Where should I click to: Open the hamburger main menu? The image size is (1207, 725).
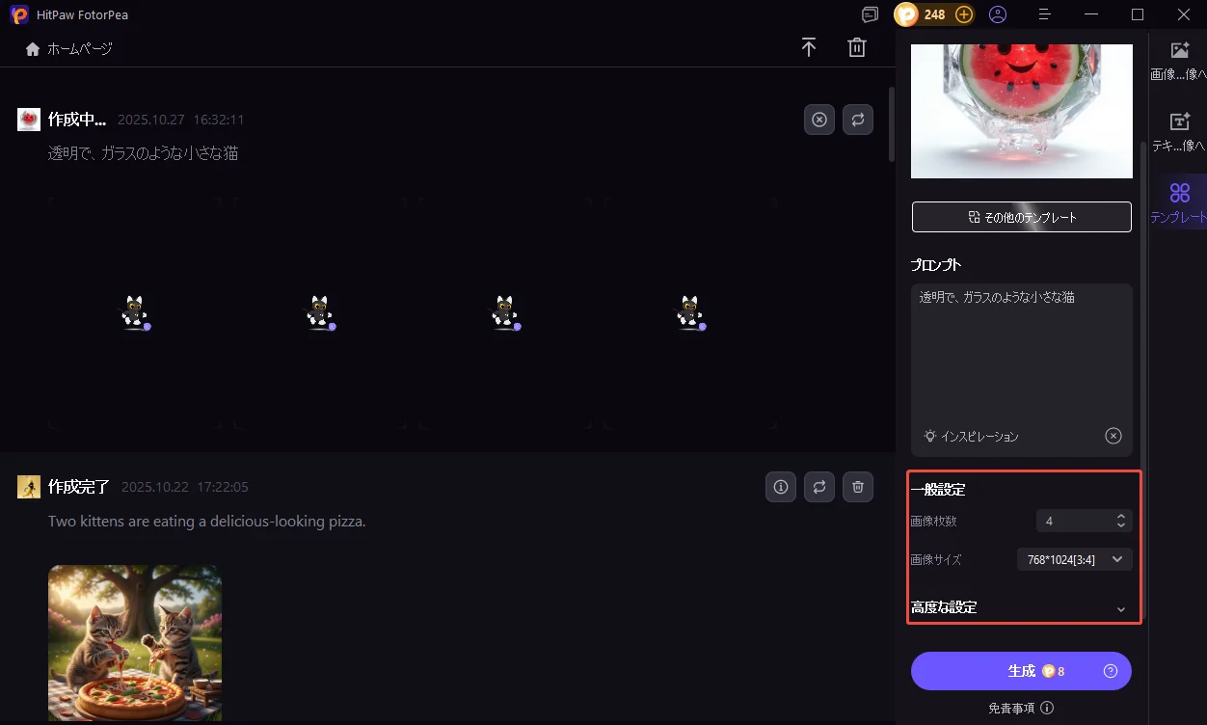1044,14
